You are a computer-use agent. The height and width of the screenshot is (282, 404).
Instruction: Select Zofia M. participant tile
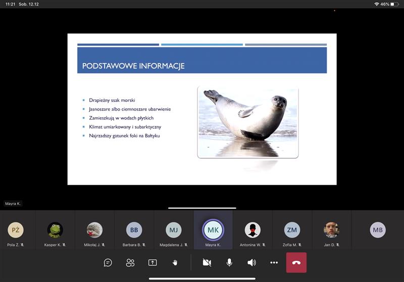point(292,230)
